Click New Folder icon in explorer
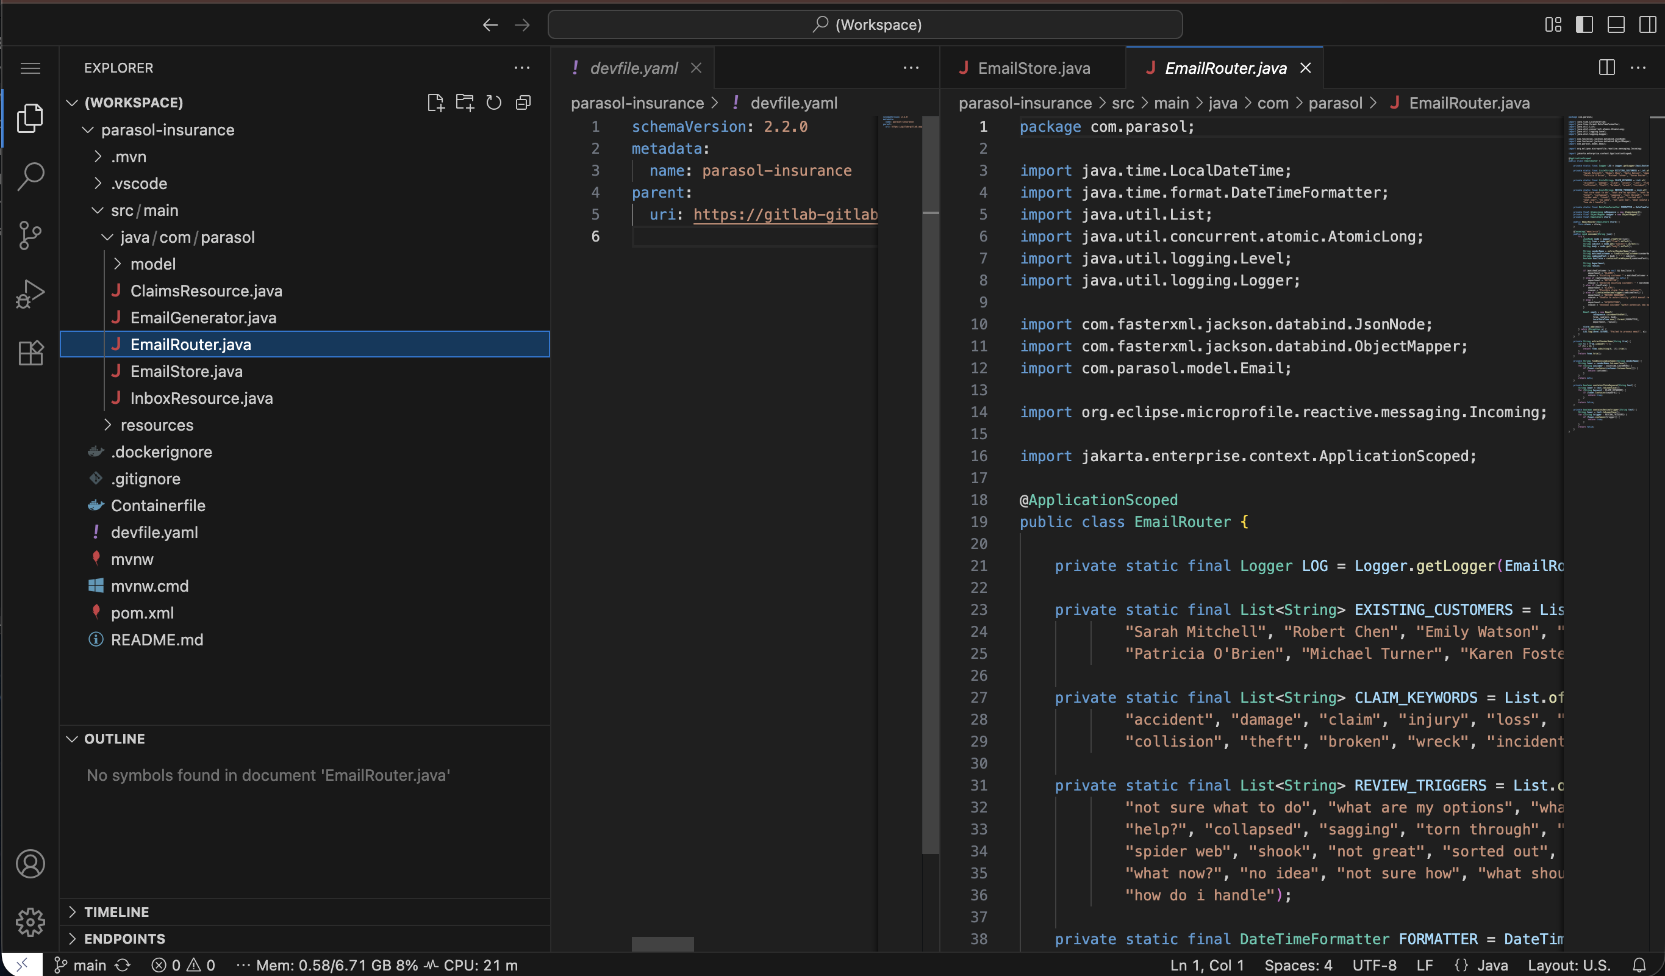Image resolution: width=1665 pixels, height=976 pixels. (465, 102)
